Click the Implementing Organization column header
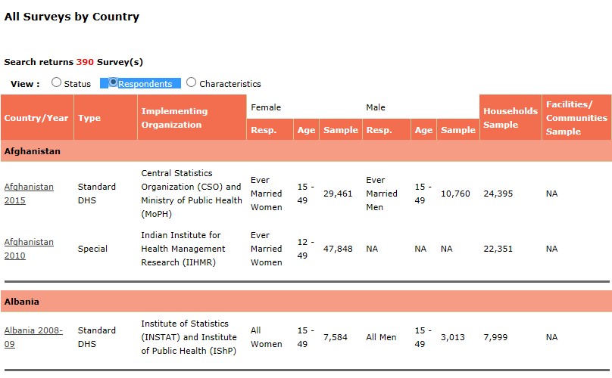Viewport: 612px width, 378px height. tap(174, 118)
